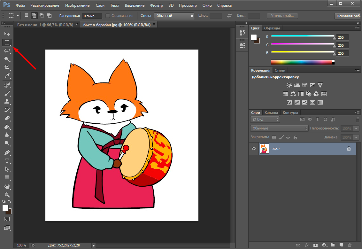Toggle lock position in Закрепить row
Image resolution: width=362 pixels, height=249 pixels.
[x=288, y=137]
